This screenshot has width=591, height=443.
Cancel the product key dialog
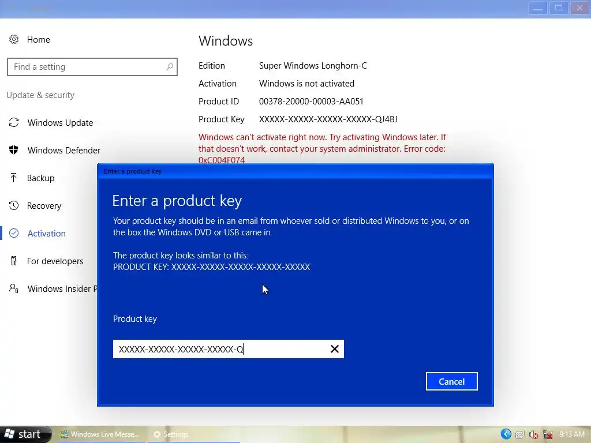(451, 382)
